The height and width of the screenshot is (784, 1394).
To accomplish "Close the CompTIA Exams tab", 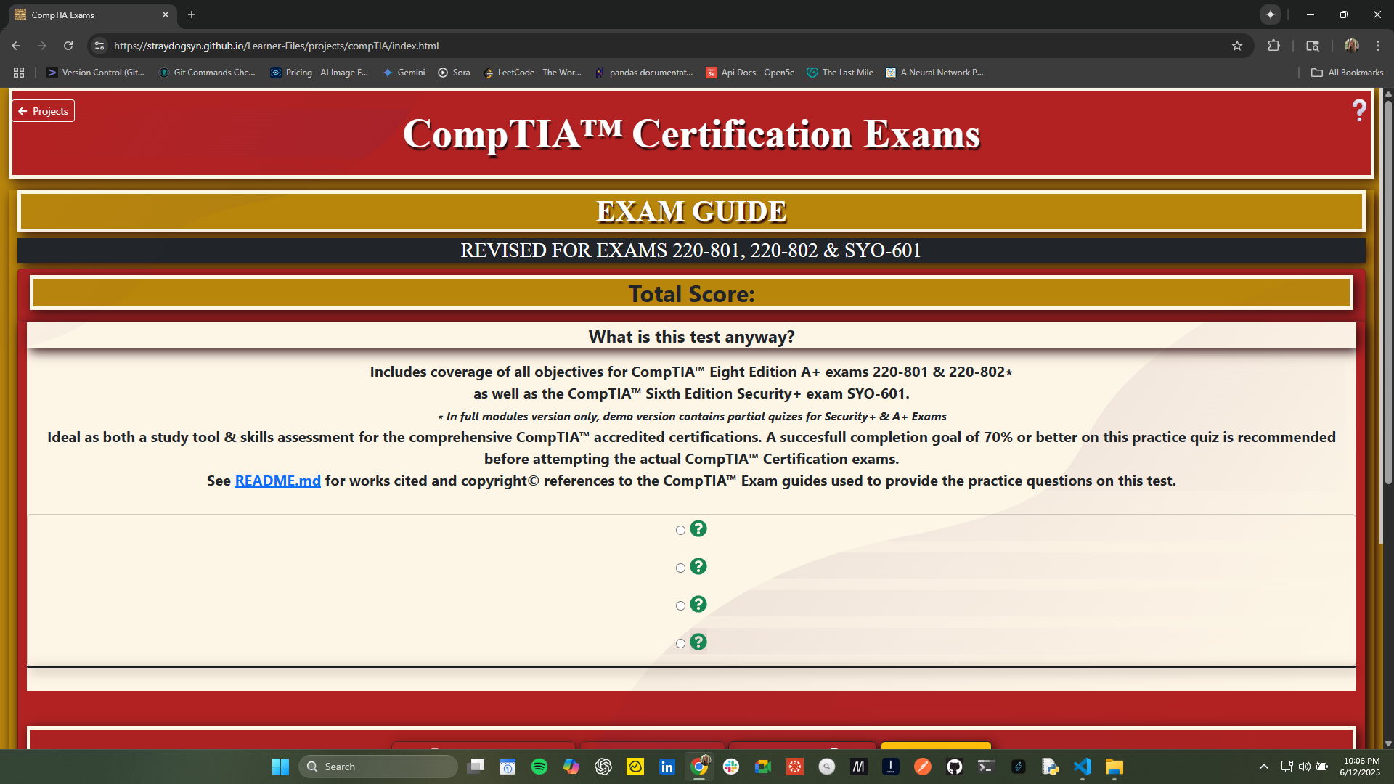I will [166, 15].
